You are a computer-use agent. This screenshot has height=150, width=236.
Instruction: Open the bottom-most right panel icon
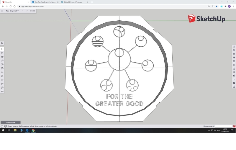[234, 87]
